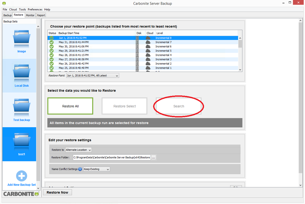This screenshot has width=305, height=204.
Task: Click the Restore Now button
Action: (x=57, y=192)
